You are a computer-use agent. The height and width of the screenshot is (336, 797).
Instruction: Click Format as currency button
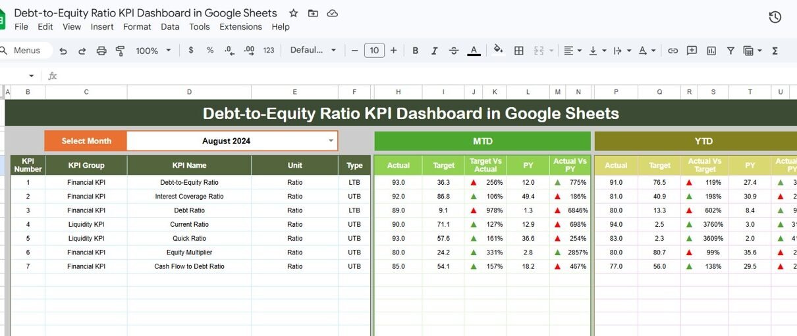click(191, 51)
